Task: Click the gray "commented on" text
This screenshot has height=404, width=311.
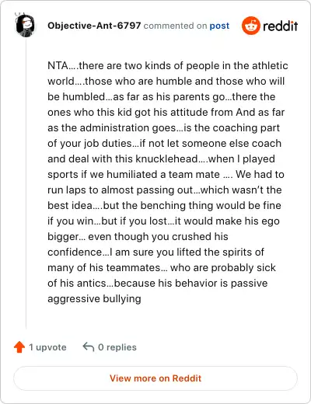Action: click(x=175, y=26)
